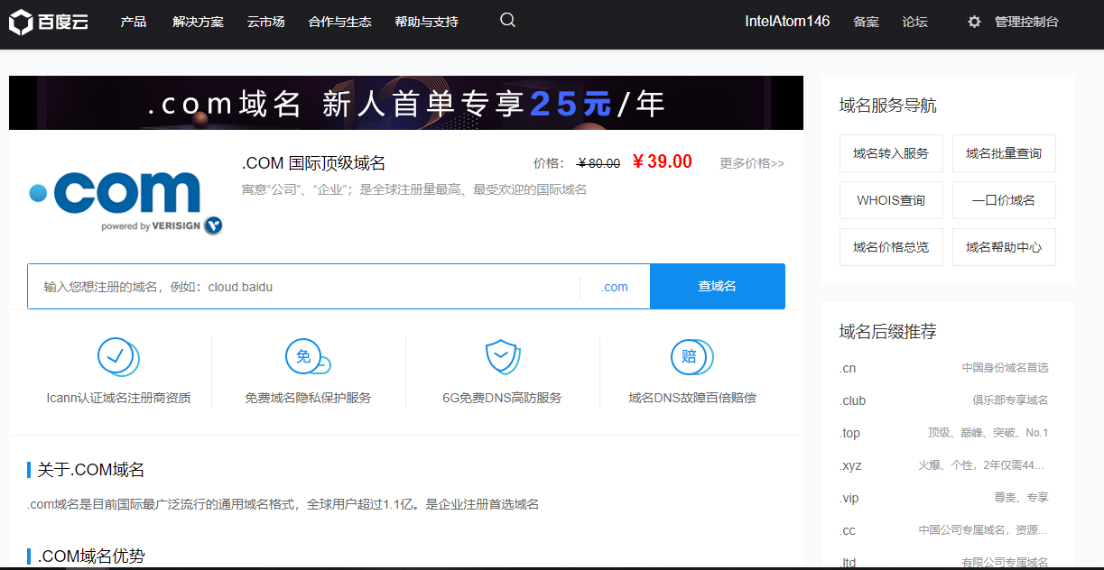
Task: Open the search magnifier icon
Action: click(507, 20)
